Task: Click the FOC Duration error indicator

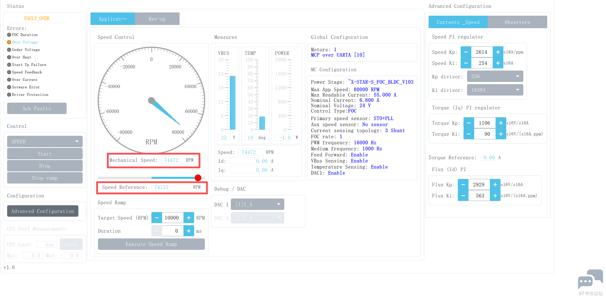Action: tap(9, 35)
